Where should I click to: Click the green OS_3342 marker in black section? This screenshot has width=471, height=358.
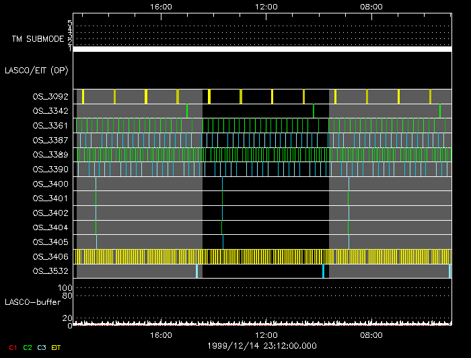(314, 111)
